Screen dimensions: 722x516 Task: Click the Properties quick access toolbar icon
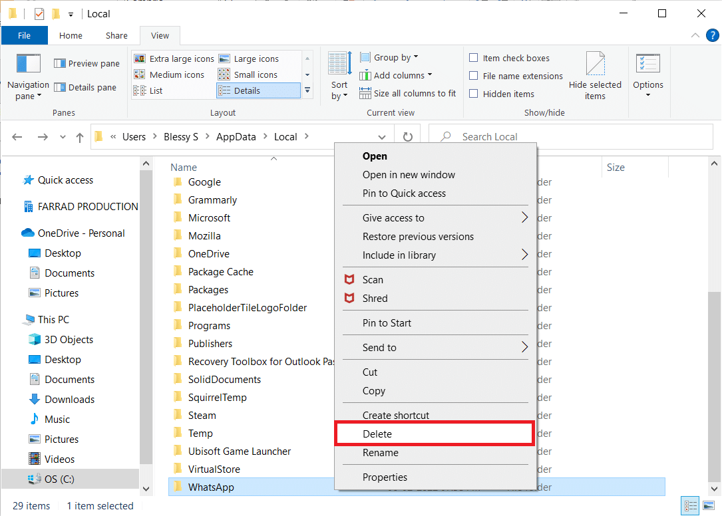[x=39, y=14]
